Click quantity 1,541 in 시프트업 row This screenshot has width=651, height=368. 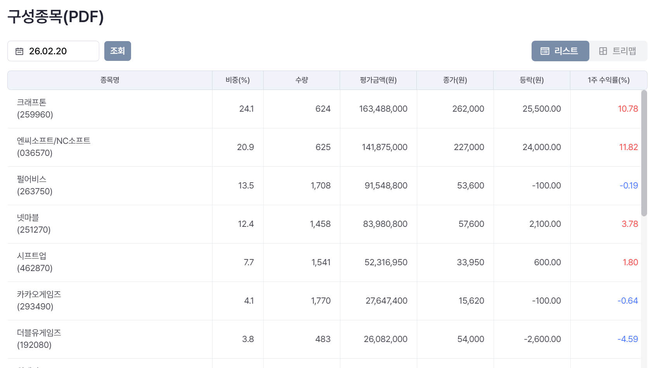pyautogui.click(x=321, y=262)
